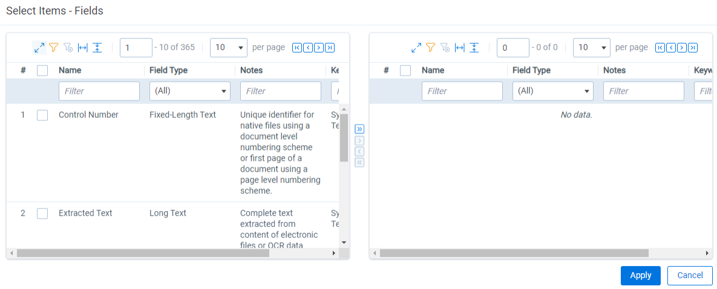The height and width of the screenshot is (289, 717).
Task: Check the Extracted Text row checkbox
Action: click(42, 213)
